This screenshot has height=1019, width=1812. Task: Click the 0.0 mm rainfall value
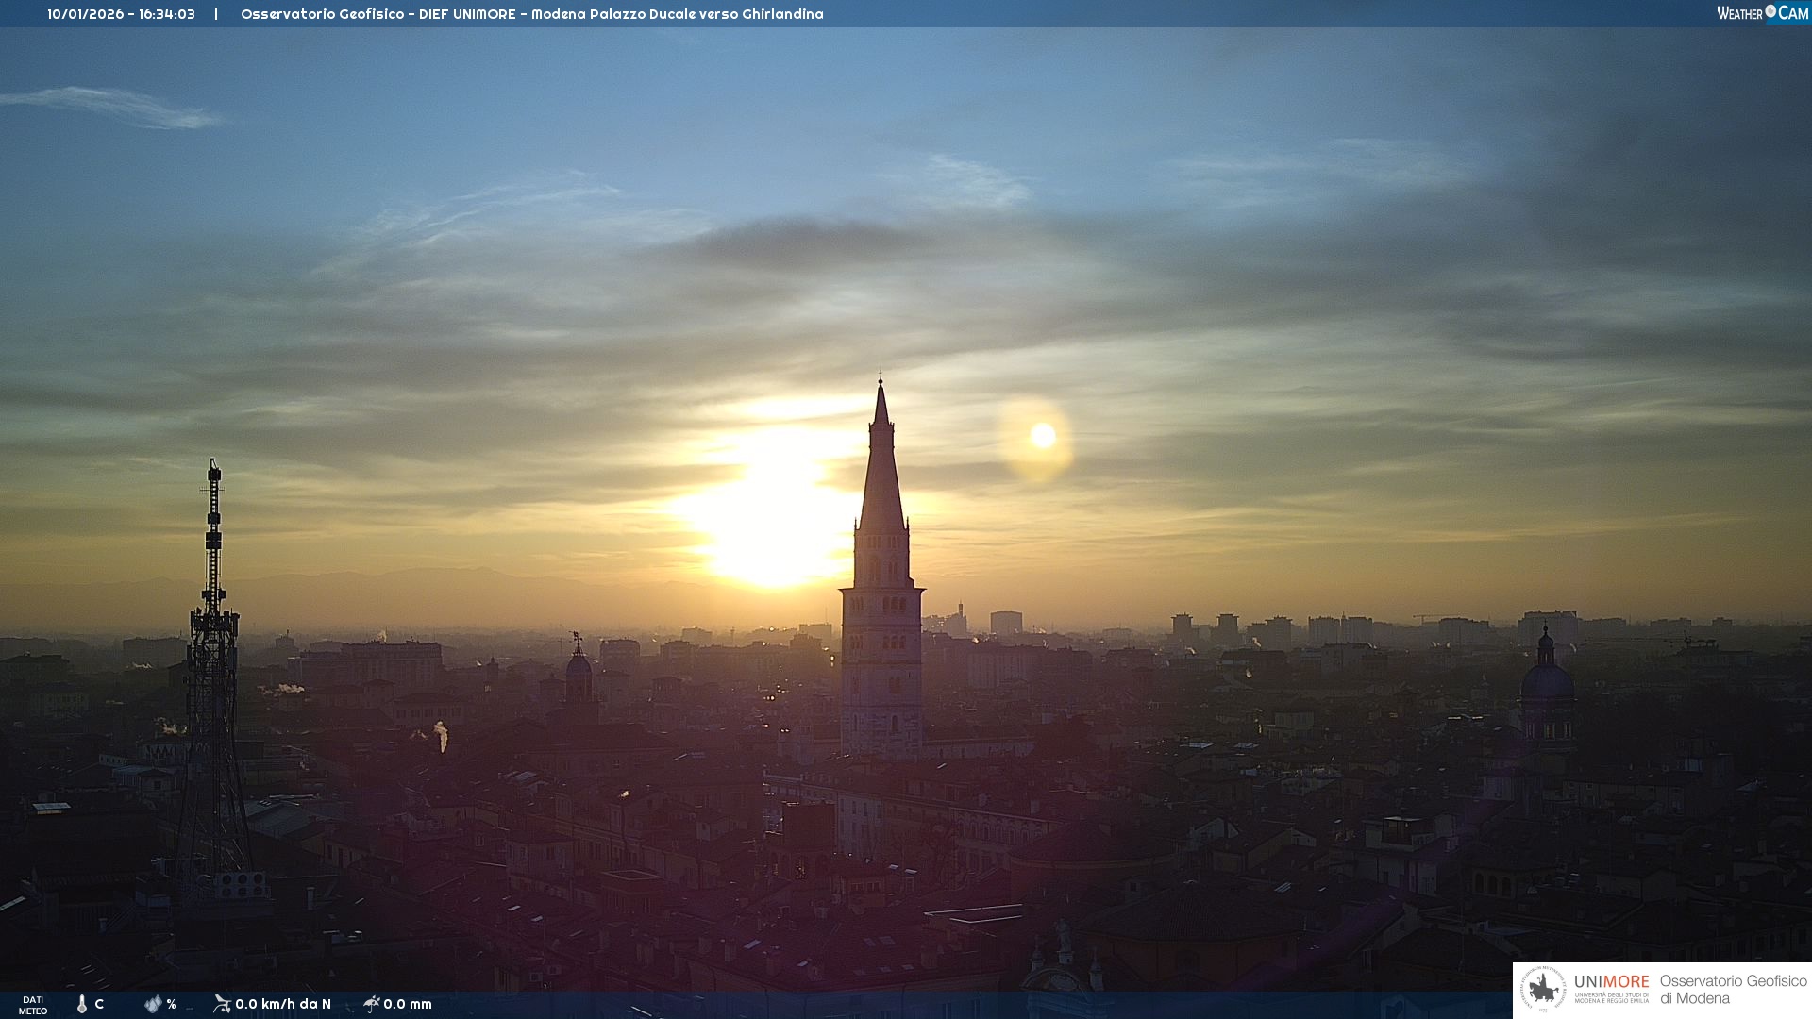point(407,1004)
